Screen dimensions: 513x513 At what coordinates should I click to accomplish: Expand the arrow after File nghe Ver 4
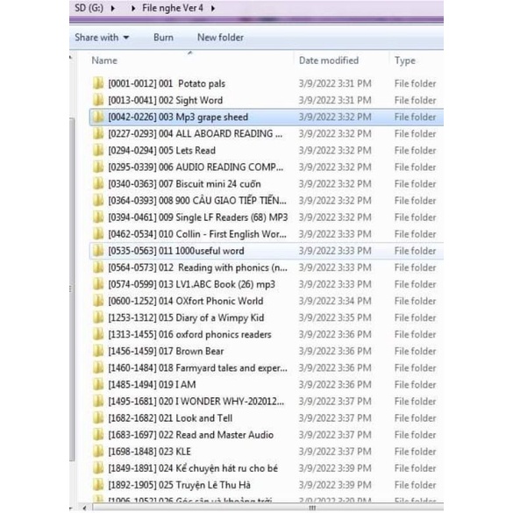(213, 8)
